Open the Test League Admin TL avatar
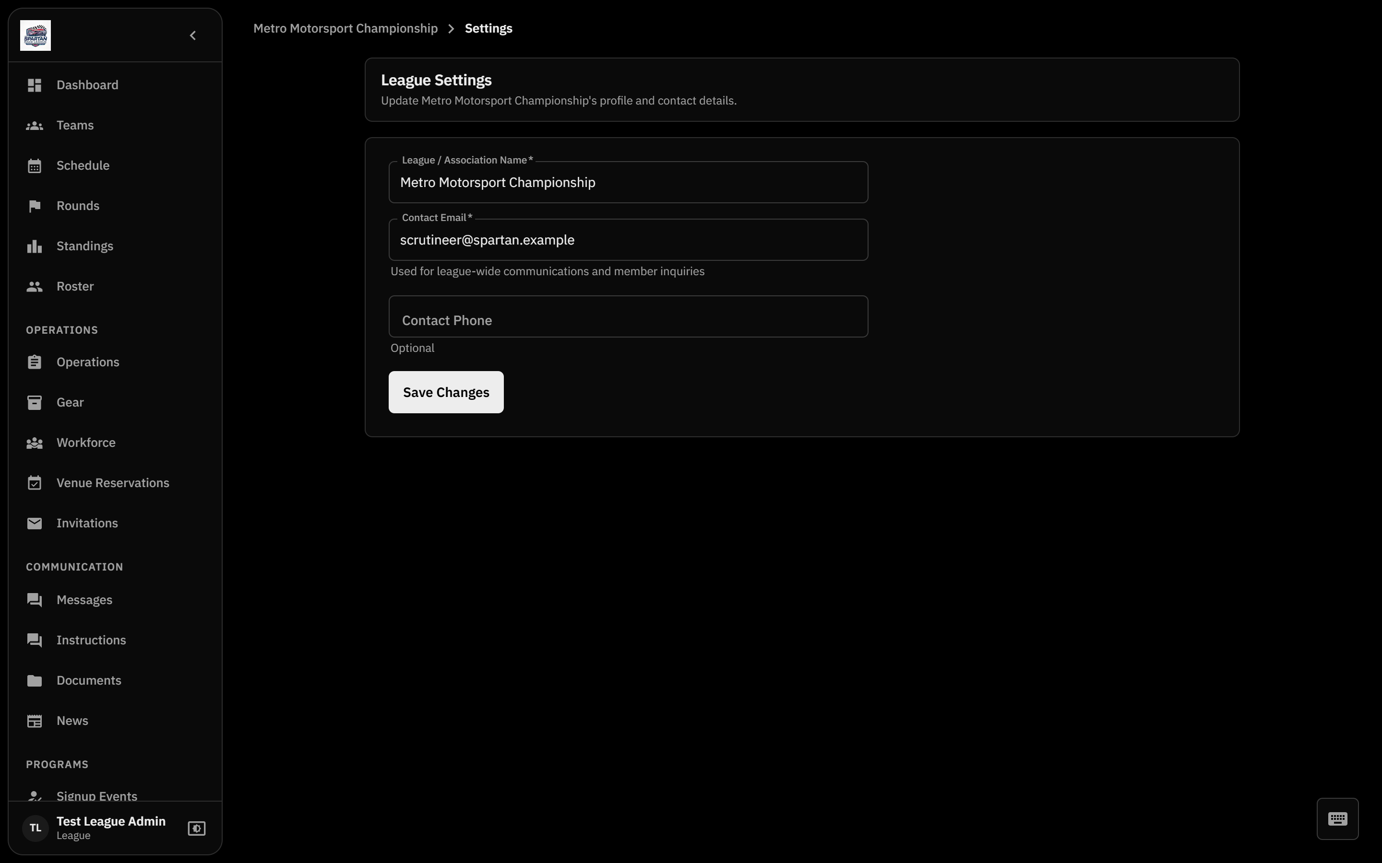The height and width of the screenshot is (863, 1382). 36,828
